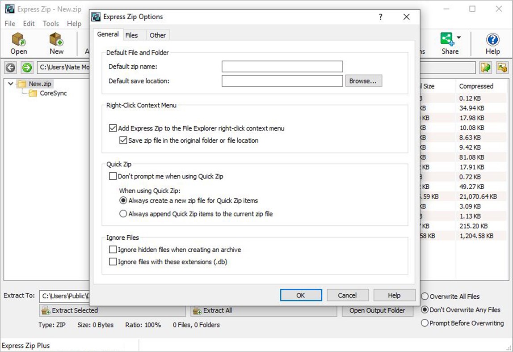Click the back navigation arrow
The width and height of the screenshot is (513, 352).
(10, 68)
